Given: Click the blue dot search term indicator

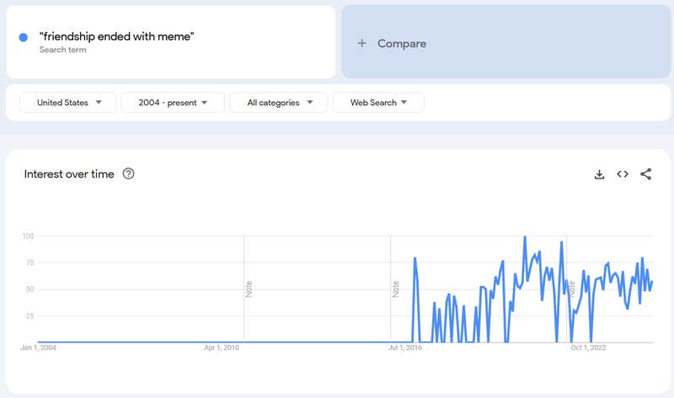Looking at the screenshot, I should (24, 37).
